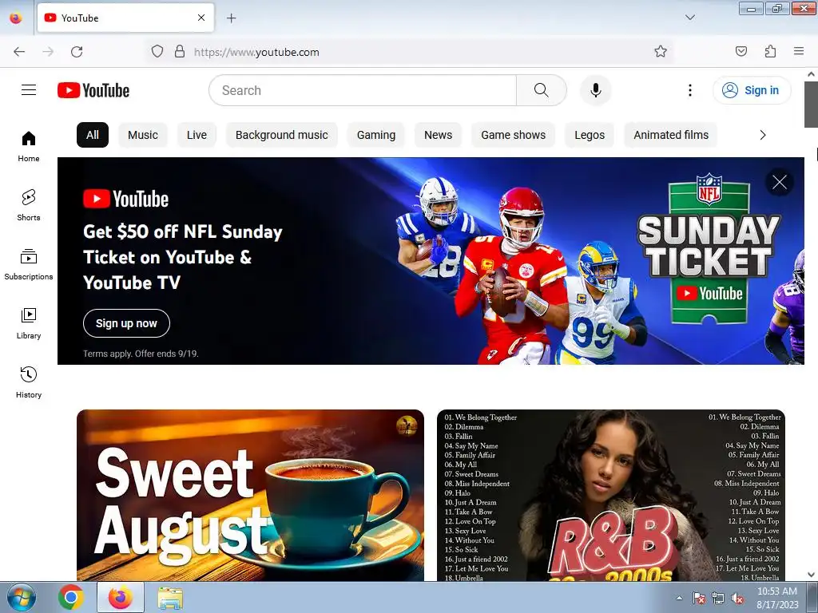Open a new tab with the plus button

(231, 18)
